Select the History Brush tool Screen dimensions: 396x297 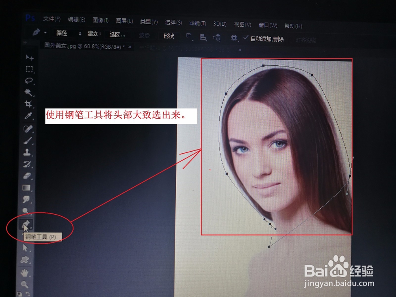pyautogui.click(x=27, y=164)
